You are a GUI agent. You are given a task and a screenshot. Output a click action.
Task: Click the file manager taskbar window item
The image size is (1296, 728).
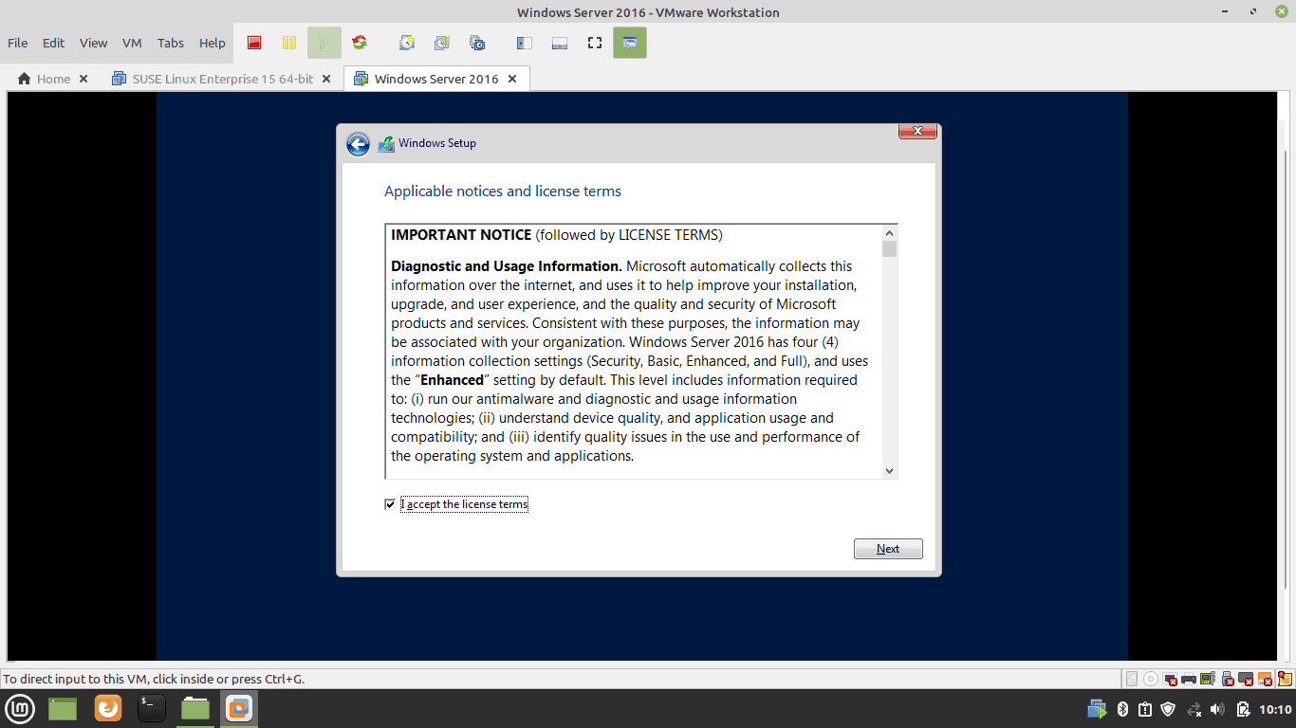(195, 708)
